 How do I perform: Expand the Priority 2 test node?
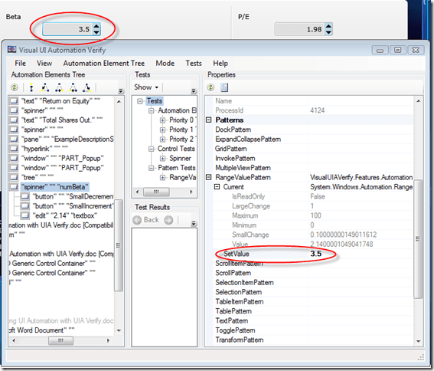pyautogui.click(x=162, y=140)
